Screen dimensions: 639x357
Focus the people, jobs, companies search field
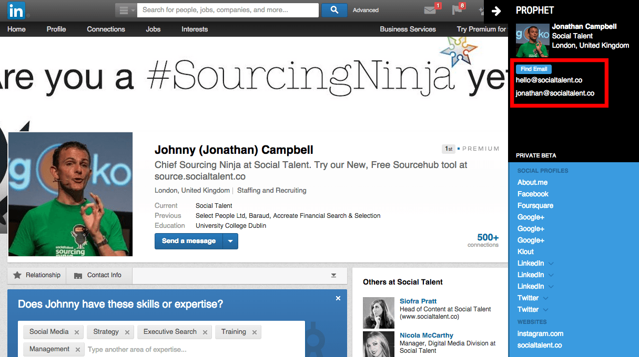click(228, 10)
